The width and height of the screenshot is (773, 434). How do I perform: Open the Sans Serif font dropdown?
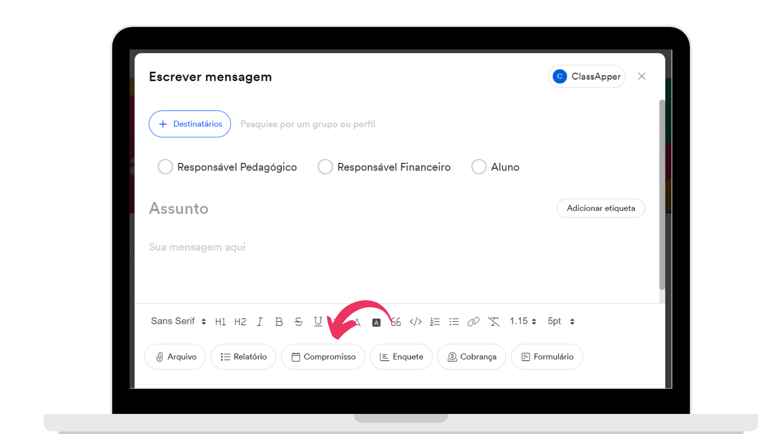coord(178,321)
